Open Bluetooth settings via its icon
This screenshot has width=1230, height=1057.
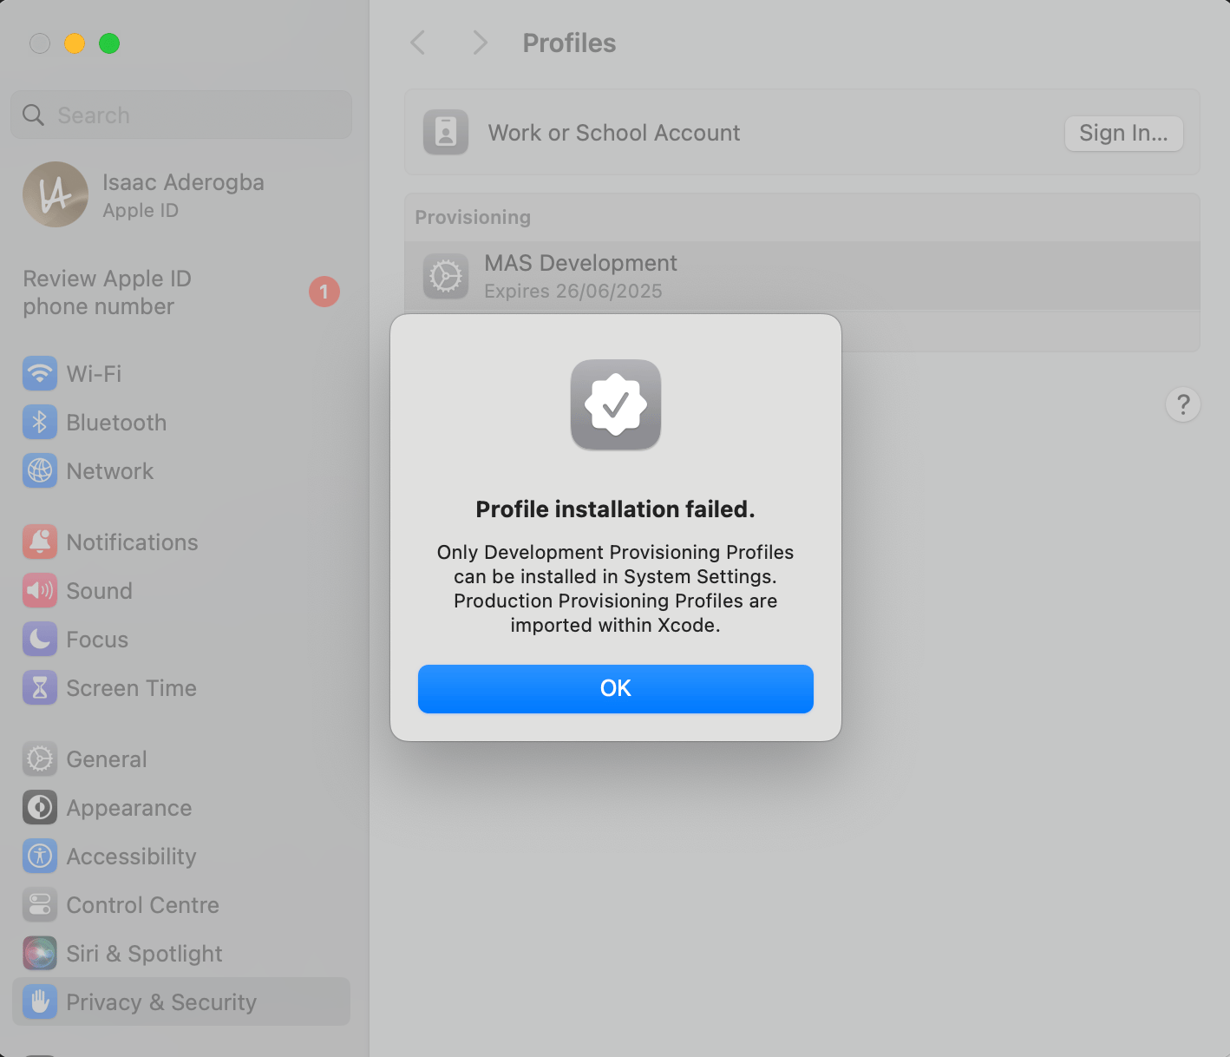pos(39,423)
